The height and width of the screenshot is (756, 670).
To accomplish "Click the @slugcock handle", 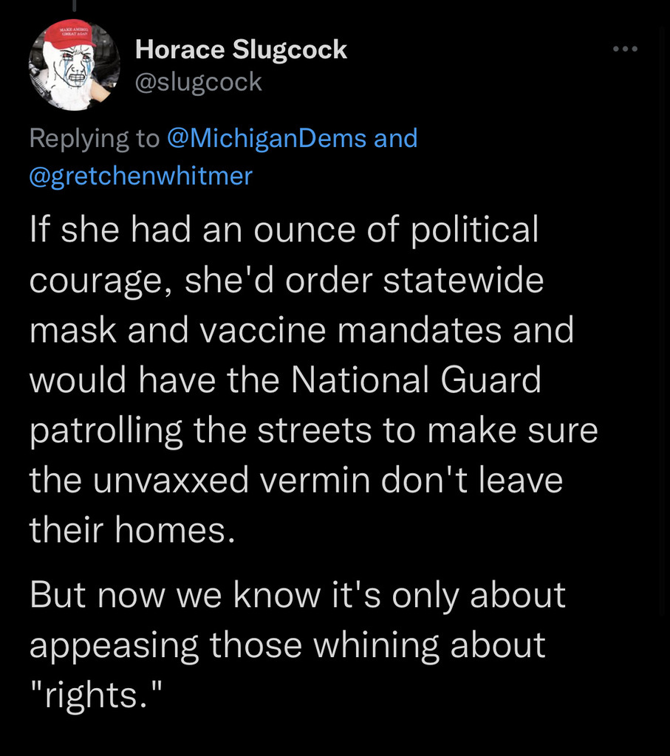I will [x=198, y=82].
